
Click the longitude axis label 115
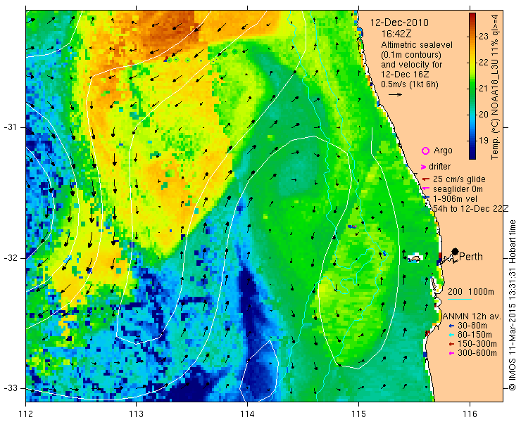(x=358, y=414)
